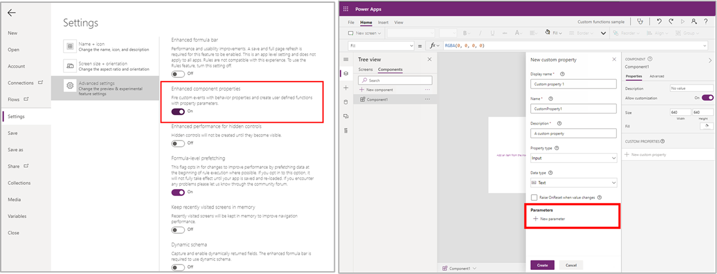Viewport: 717px width, 274px height.
Task: Open the Share user icon
Action: point(694,22)
